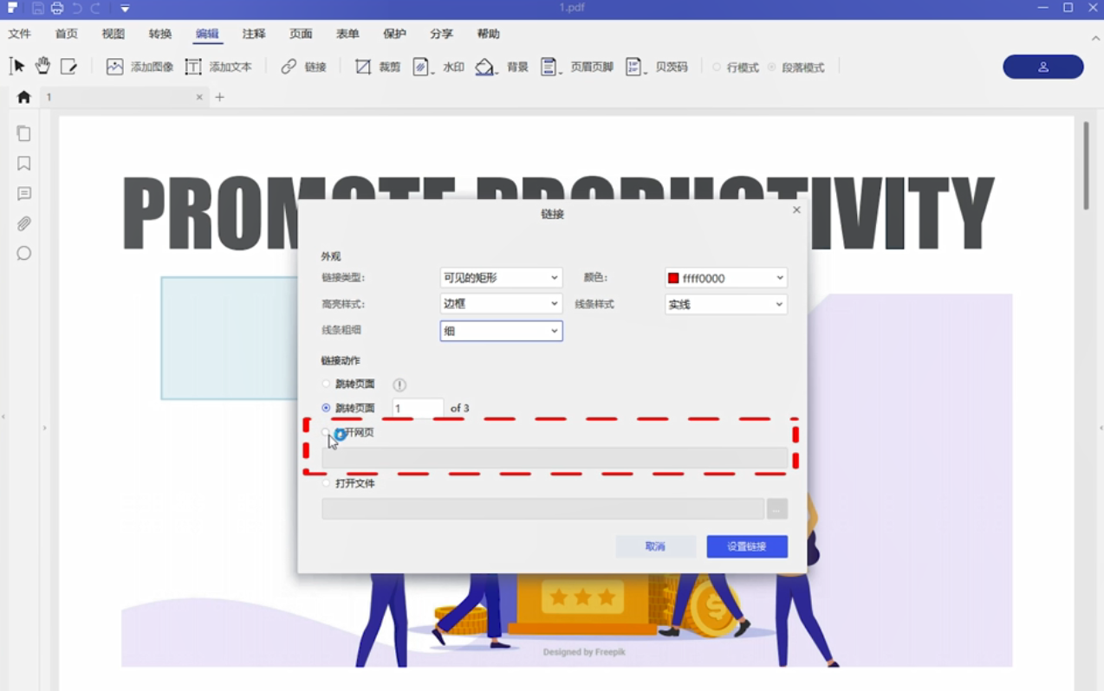Go to the home tab house icon
Viewport: 1104px width, 691px height.
click(x=23, y=97)
